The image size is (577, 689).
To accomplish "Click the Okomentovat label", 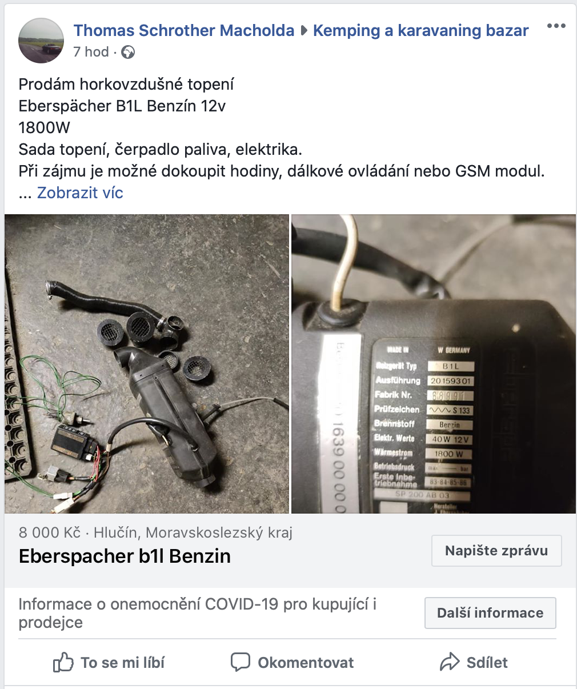I will click(306, 663).
